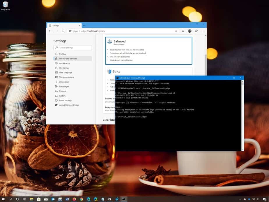Open the Photos app from the taskbar

coord(60,199)
